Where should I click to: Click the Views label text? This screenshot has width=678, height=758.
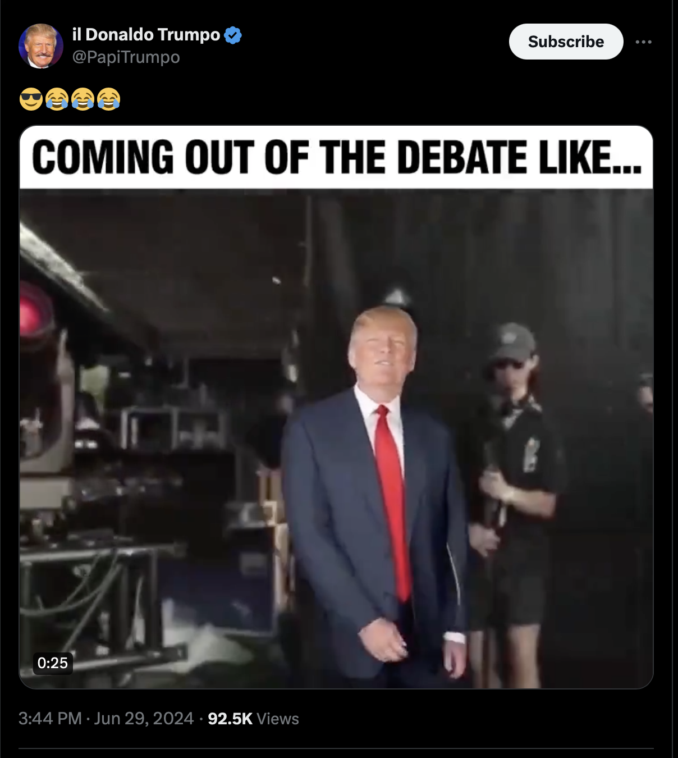(278, 719)
